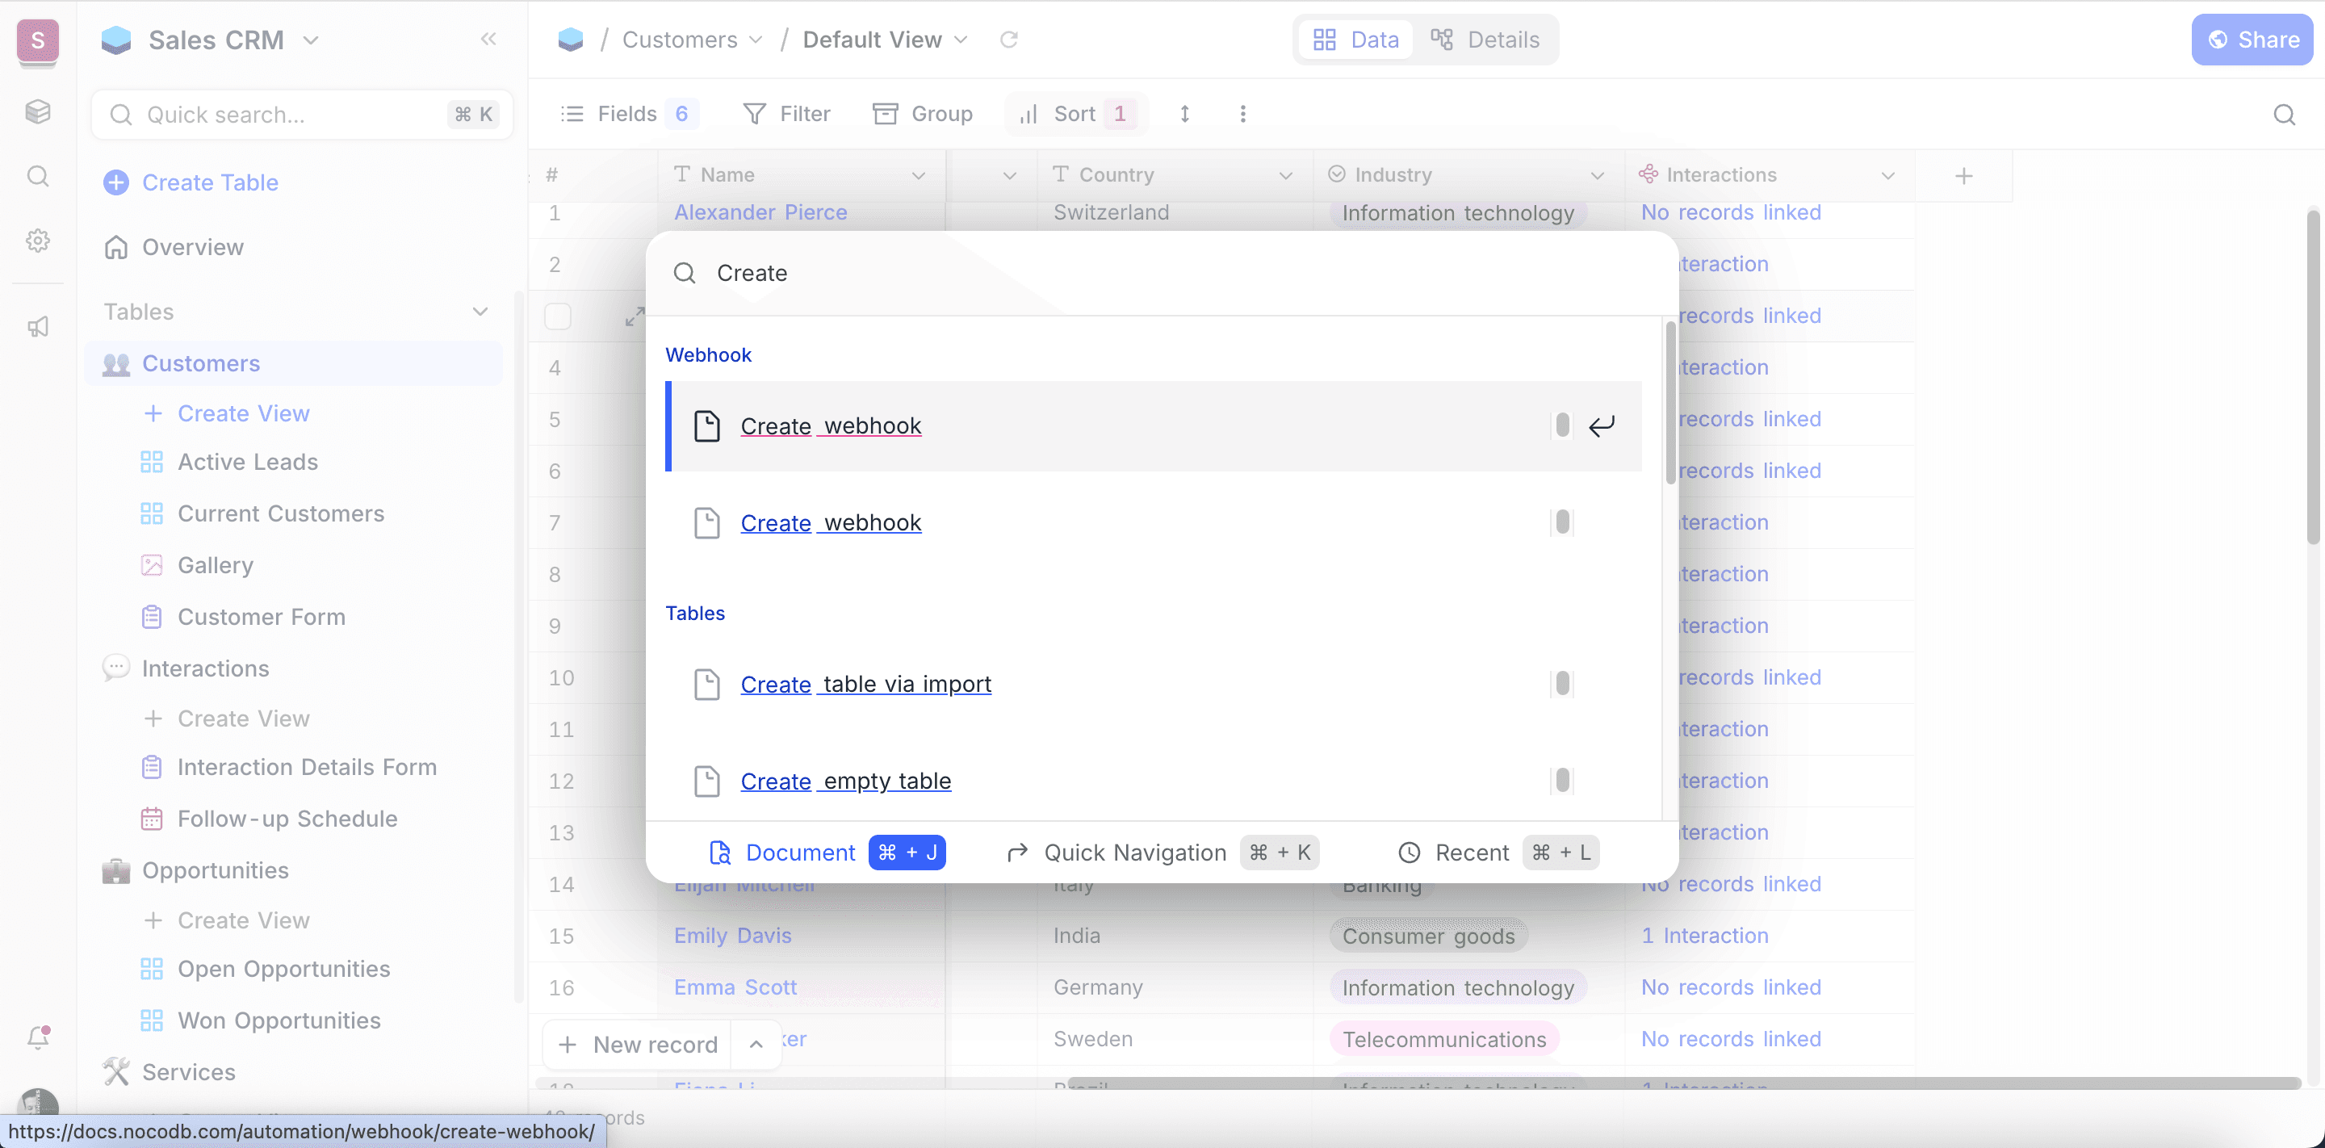Collapse the Tables section
The width and height of the screenshot is (2325, 1148).
(480, 312)
